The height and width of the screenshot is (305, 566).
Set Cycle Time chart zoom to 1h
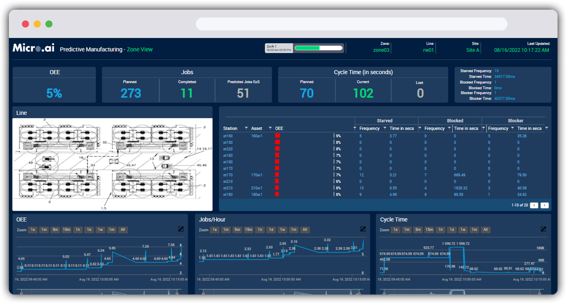coord(441,230)
